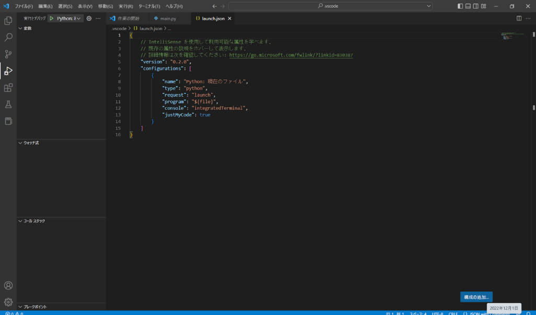
Task: Open the 選択(S) menu
Action: [65, 6]
